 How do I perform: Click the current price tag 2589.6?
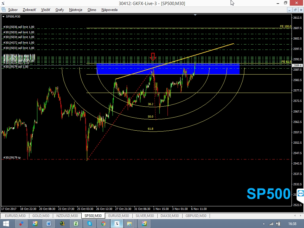point(297,66)
